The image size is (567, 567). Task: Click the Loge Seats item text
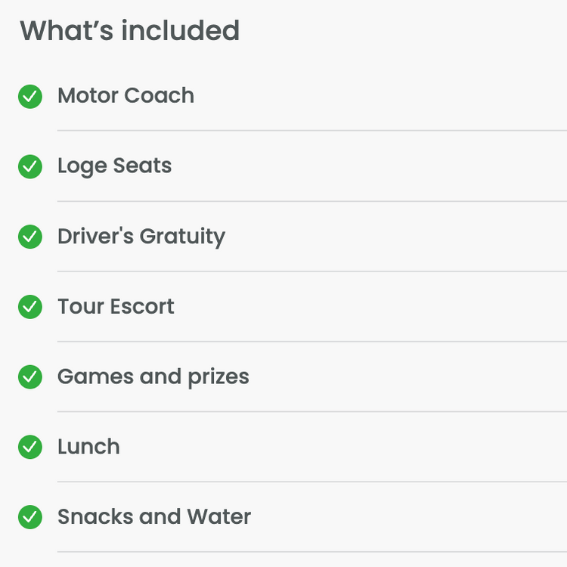115,166
